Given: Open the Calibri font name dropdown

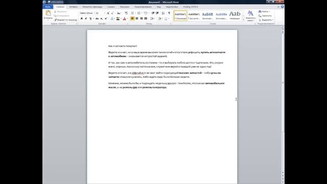Looking at the screenshot, I should [94, 13].
